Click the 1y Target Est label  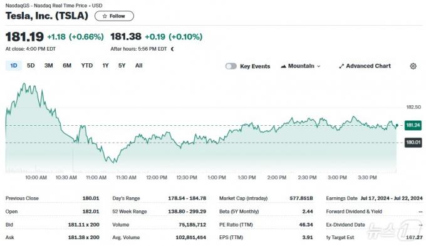click(340, 237)
